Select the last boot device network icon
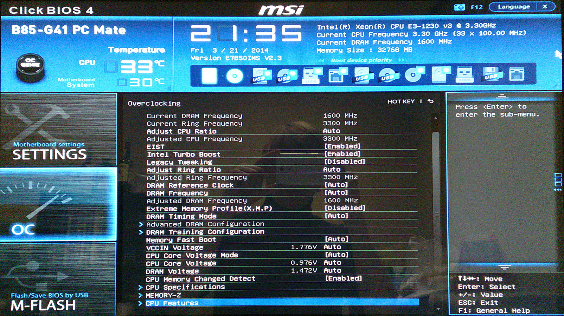Image resolution: width=564 pixels, height=316 pixels. tap(517, 75)
